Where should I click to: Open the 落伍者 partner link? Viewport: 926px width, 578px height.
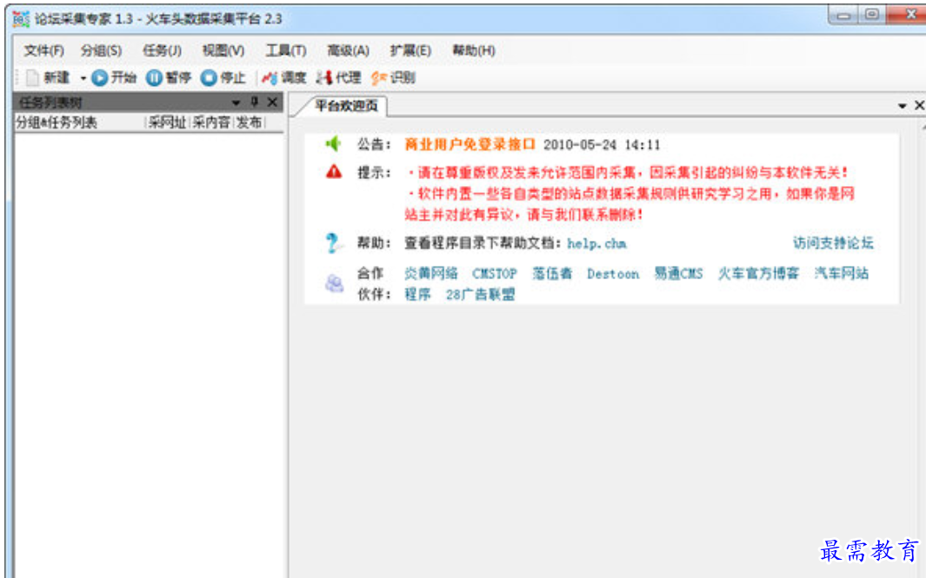pyautogui.click(x=552, y=273)
